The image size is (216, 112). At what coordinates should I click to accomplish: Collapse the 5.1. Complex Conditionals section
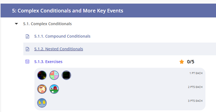(17, 24)
